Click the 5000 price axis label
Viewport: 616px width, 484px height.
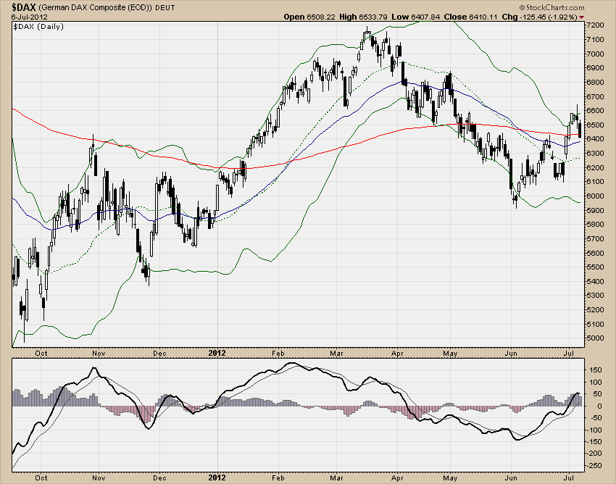tap(595, 338)
